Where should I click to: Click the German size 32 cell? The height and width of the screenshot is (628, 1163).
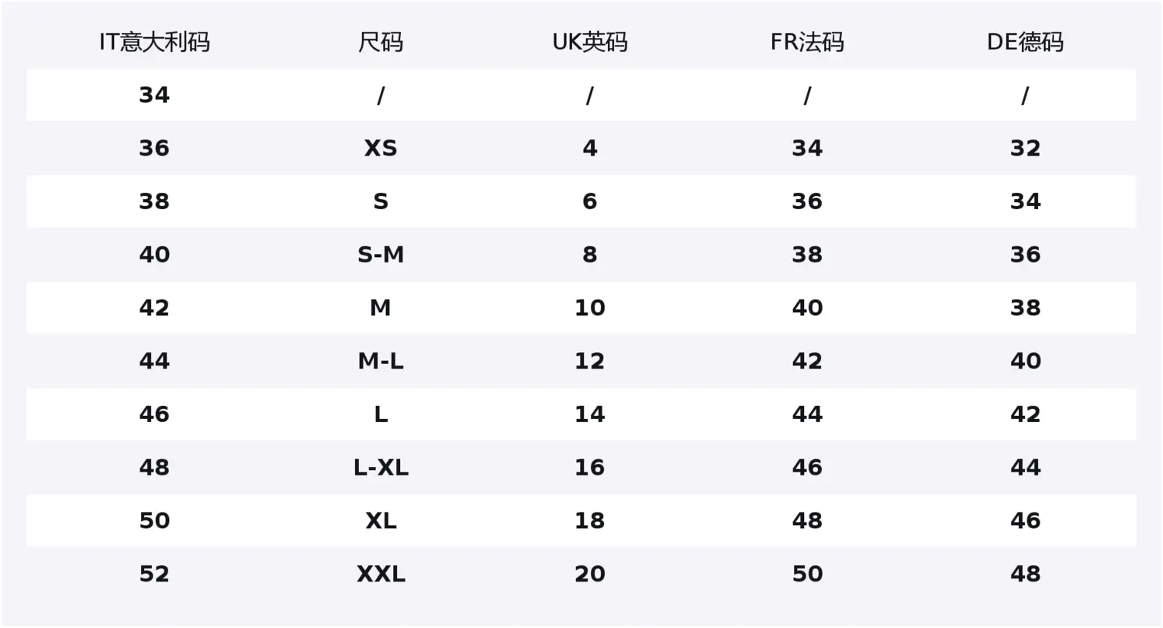pyautogui.click(x=1025, y=148)
